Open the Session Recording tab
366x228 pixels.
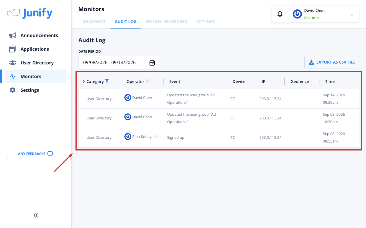[x=166, y=22]
